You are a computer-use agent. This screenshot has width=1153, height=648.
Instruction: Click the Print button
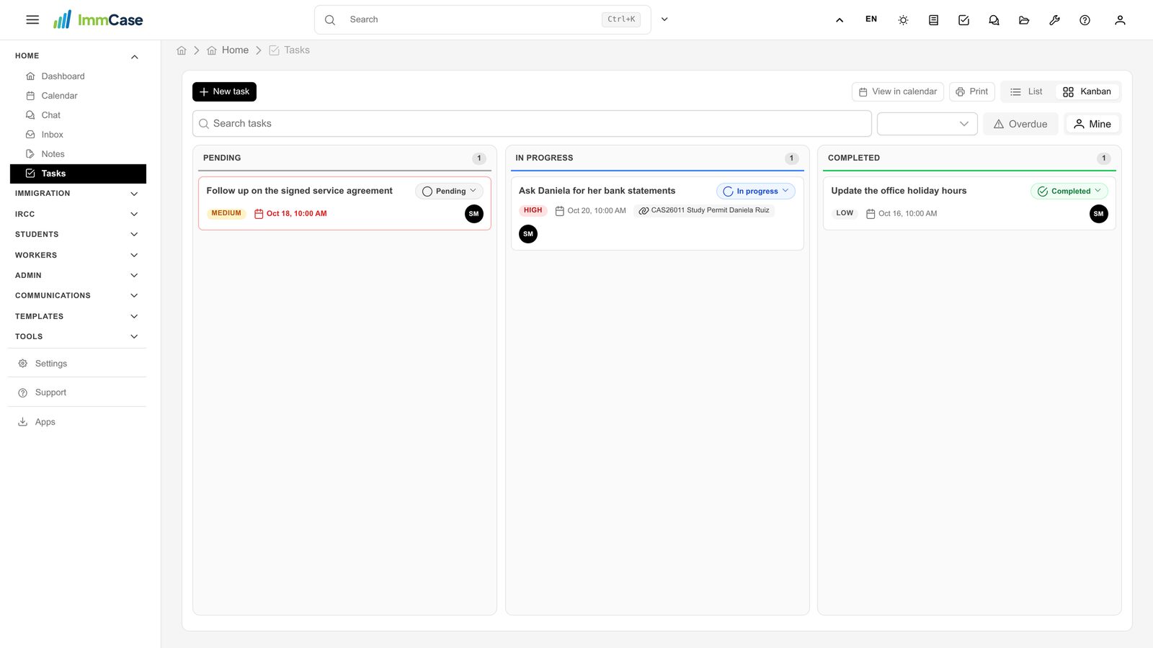pyautogui.click(x=971, y=91)
